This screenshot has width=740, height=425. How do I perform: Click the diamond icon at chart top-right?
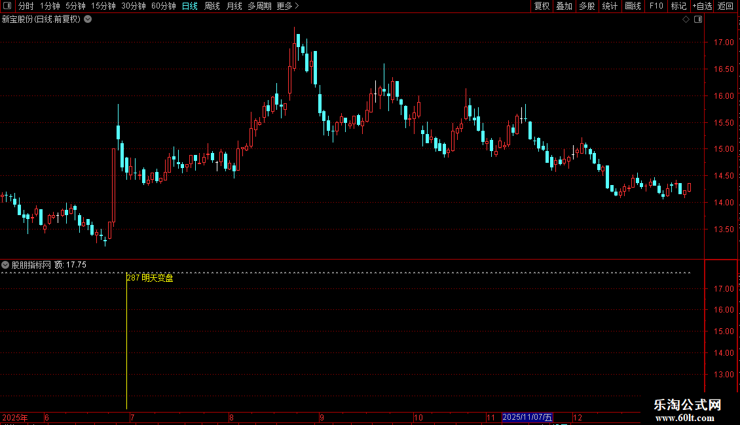click(686, 20)
